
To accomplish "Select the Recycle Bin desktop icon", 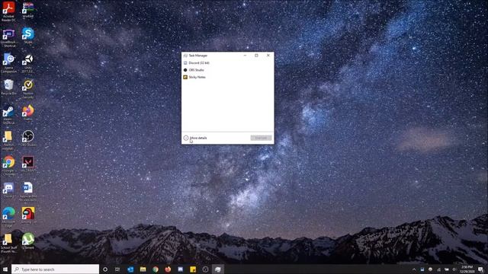I will pyautogui.click(x=8, y=87).
